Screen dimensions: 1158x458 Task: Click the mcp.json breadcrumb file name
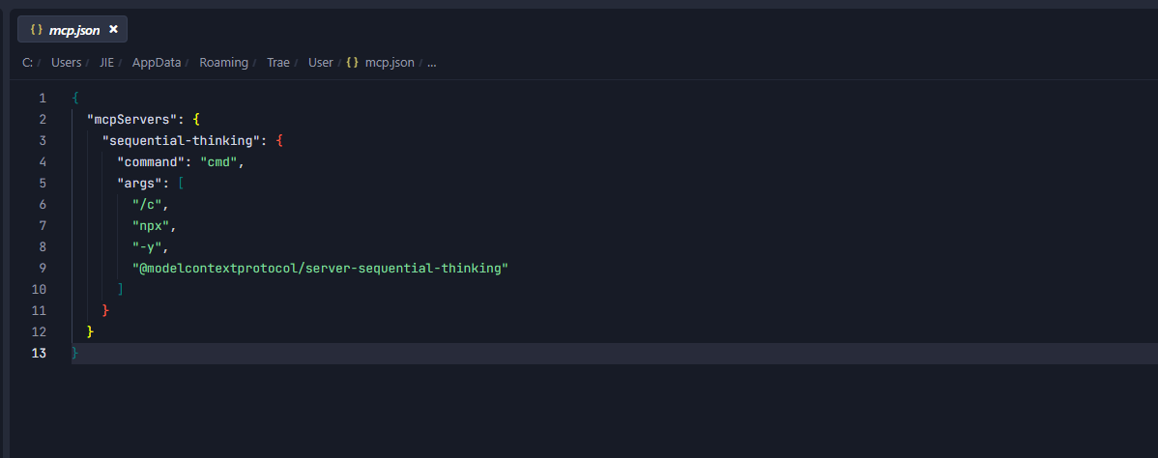(x=390, y=63)
